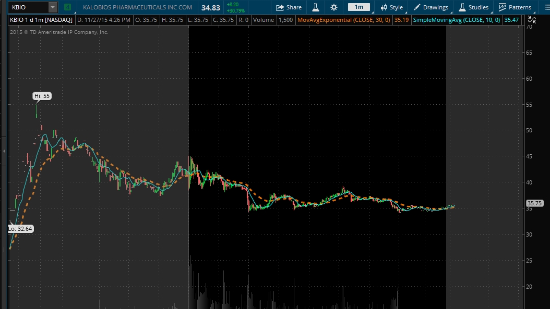Click the SimpleMovingAvg (CLOSE, 10, 0) label
Image resolution: width=550 pixels, height=309 pixels.
pos(457,20)
